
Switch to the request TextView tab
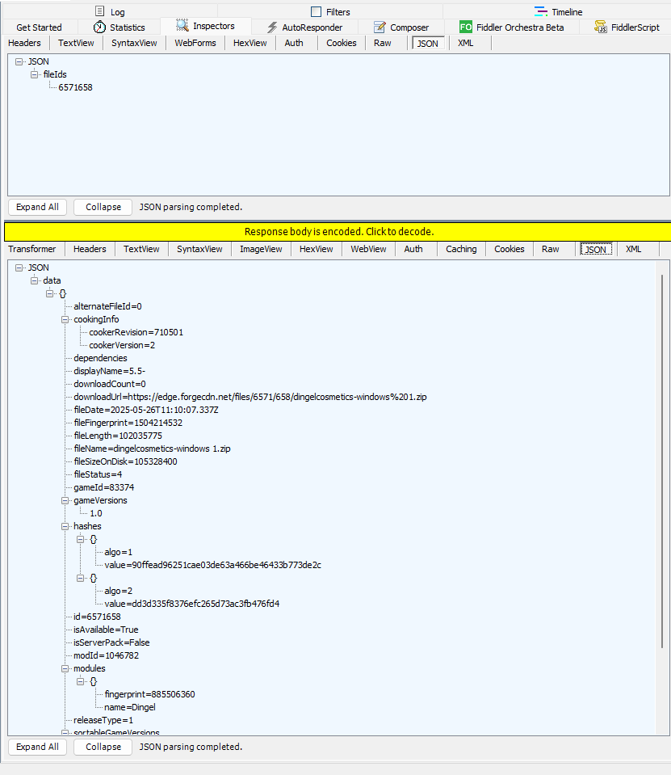point(76,43)
